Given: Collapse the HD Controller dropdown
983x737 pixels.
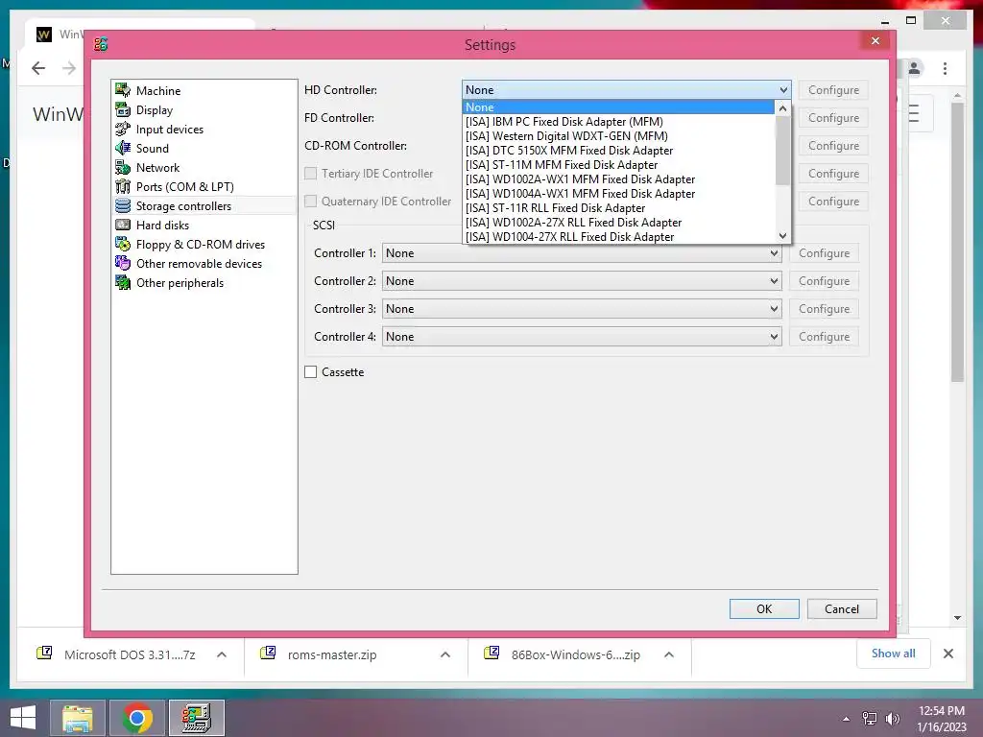Looking at the screenshot, I should click(783, 90).
